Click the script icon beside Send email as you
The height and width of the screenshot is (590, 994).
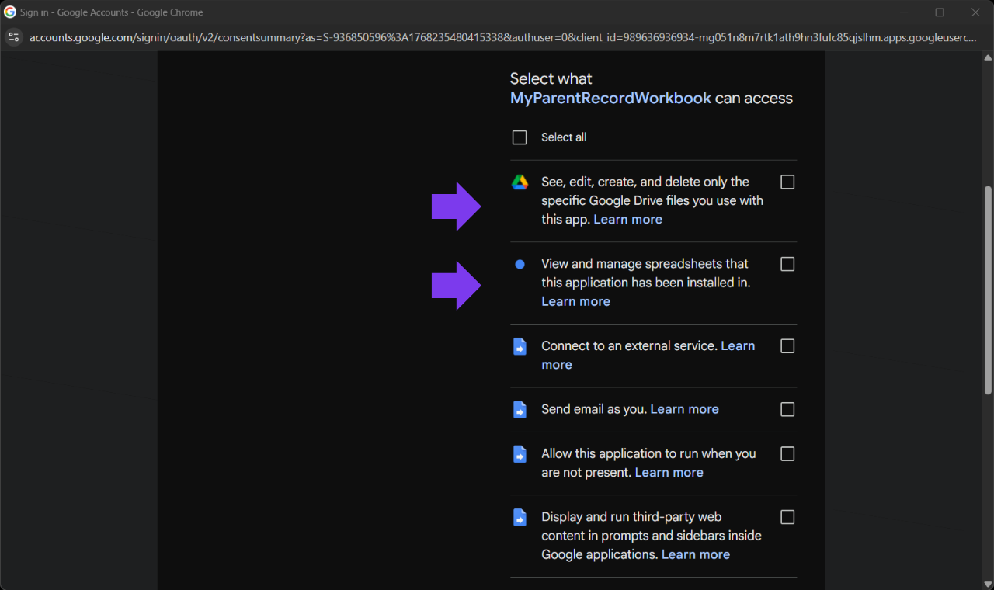520,410
